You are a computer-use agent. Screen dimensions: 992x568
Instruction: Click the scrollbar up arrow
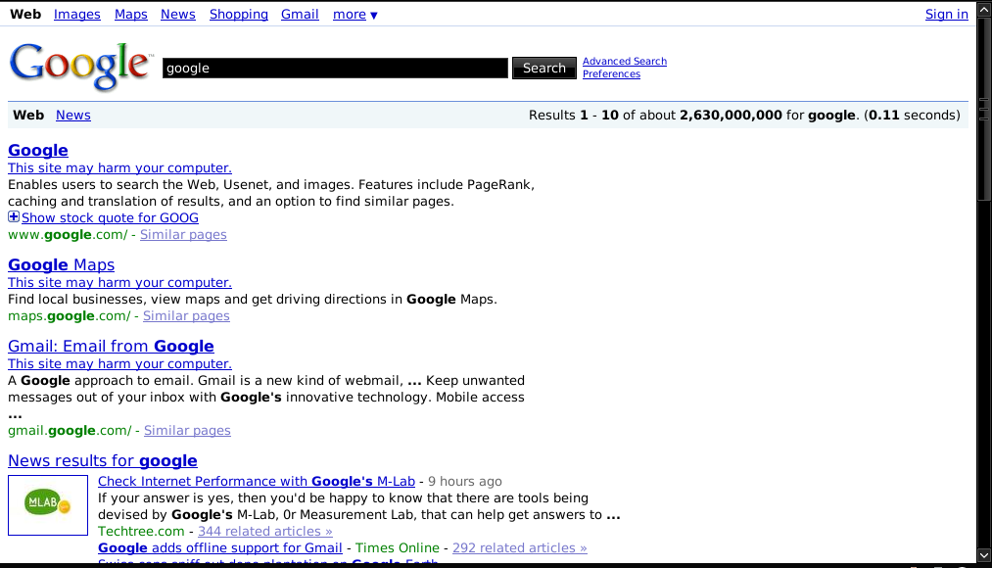[x=984, y=10]
